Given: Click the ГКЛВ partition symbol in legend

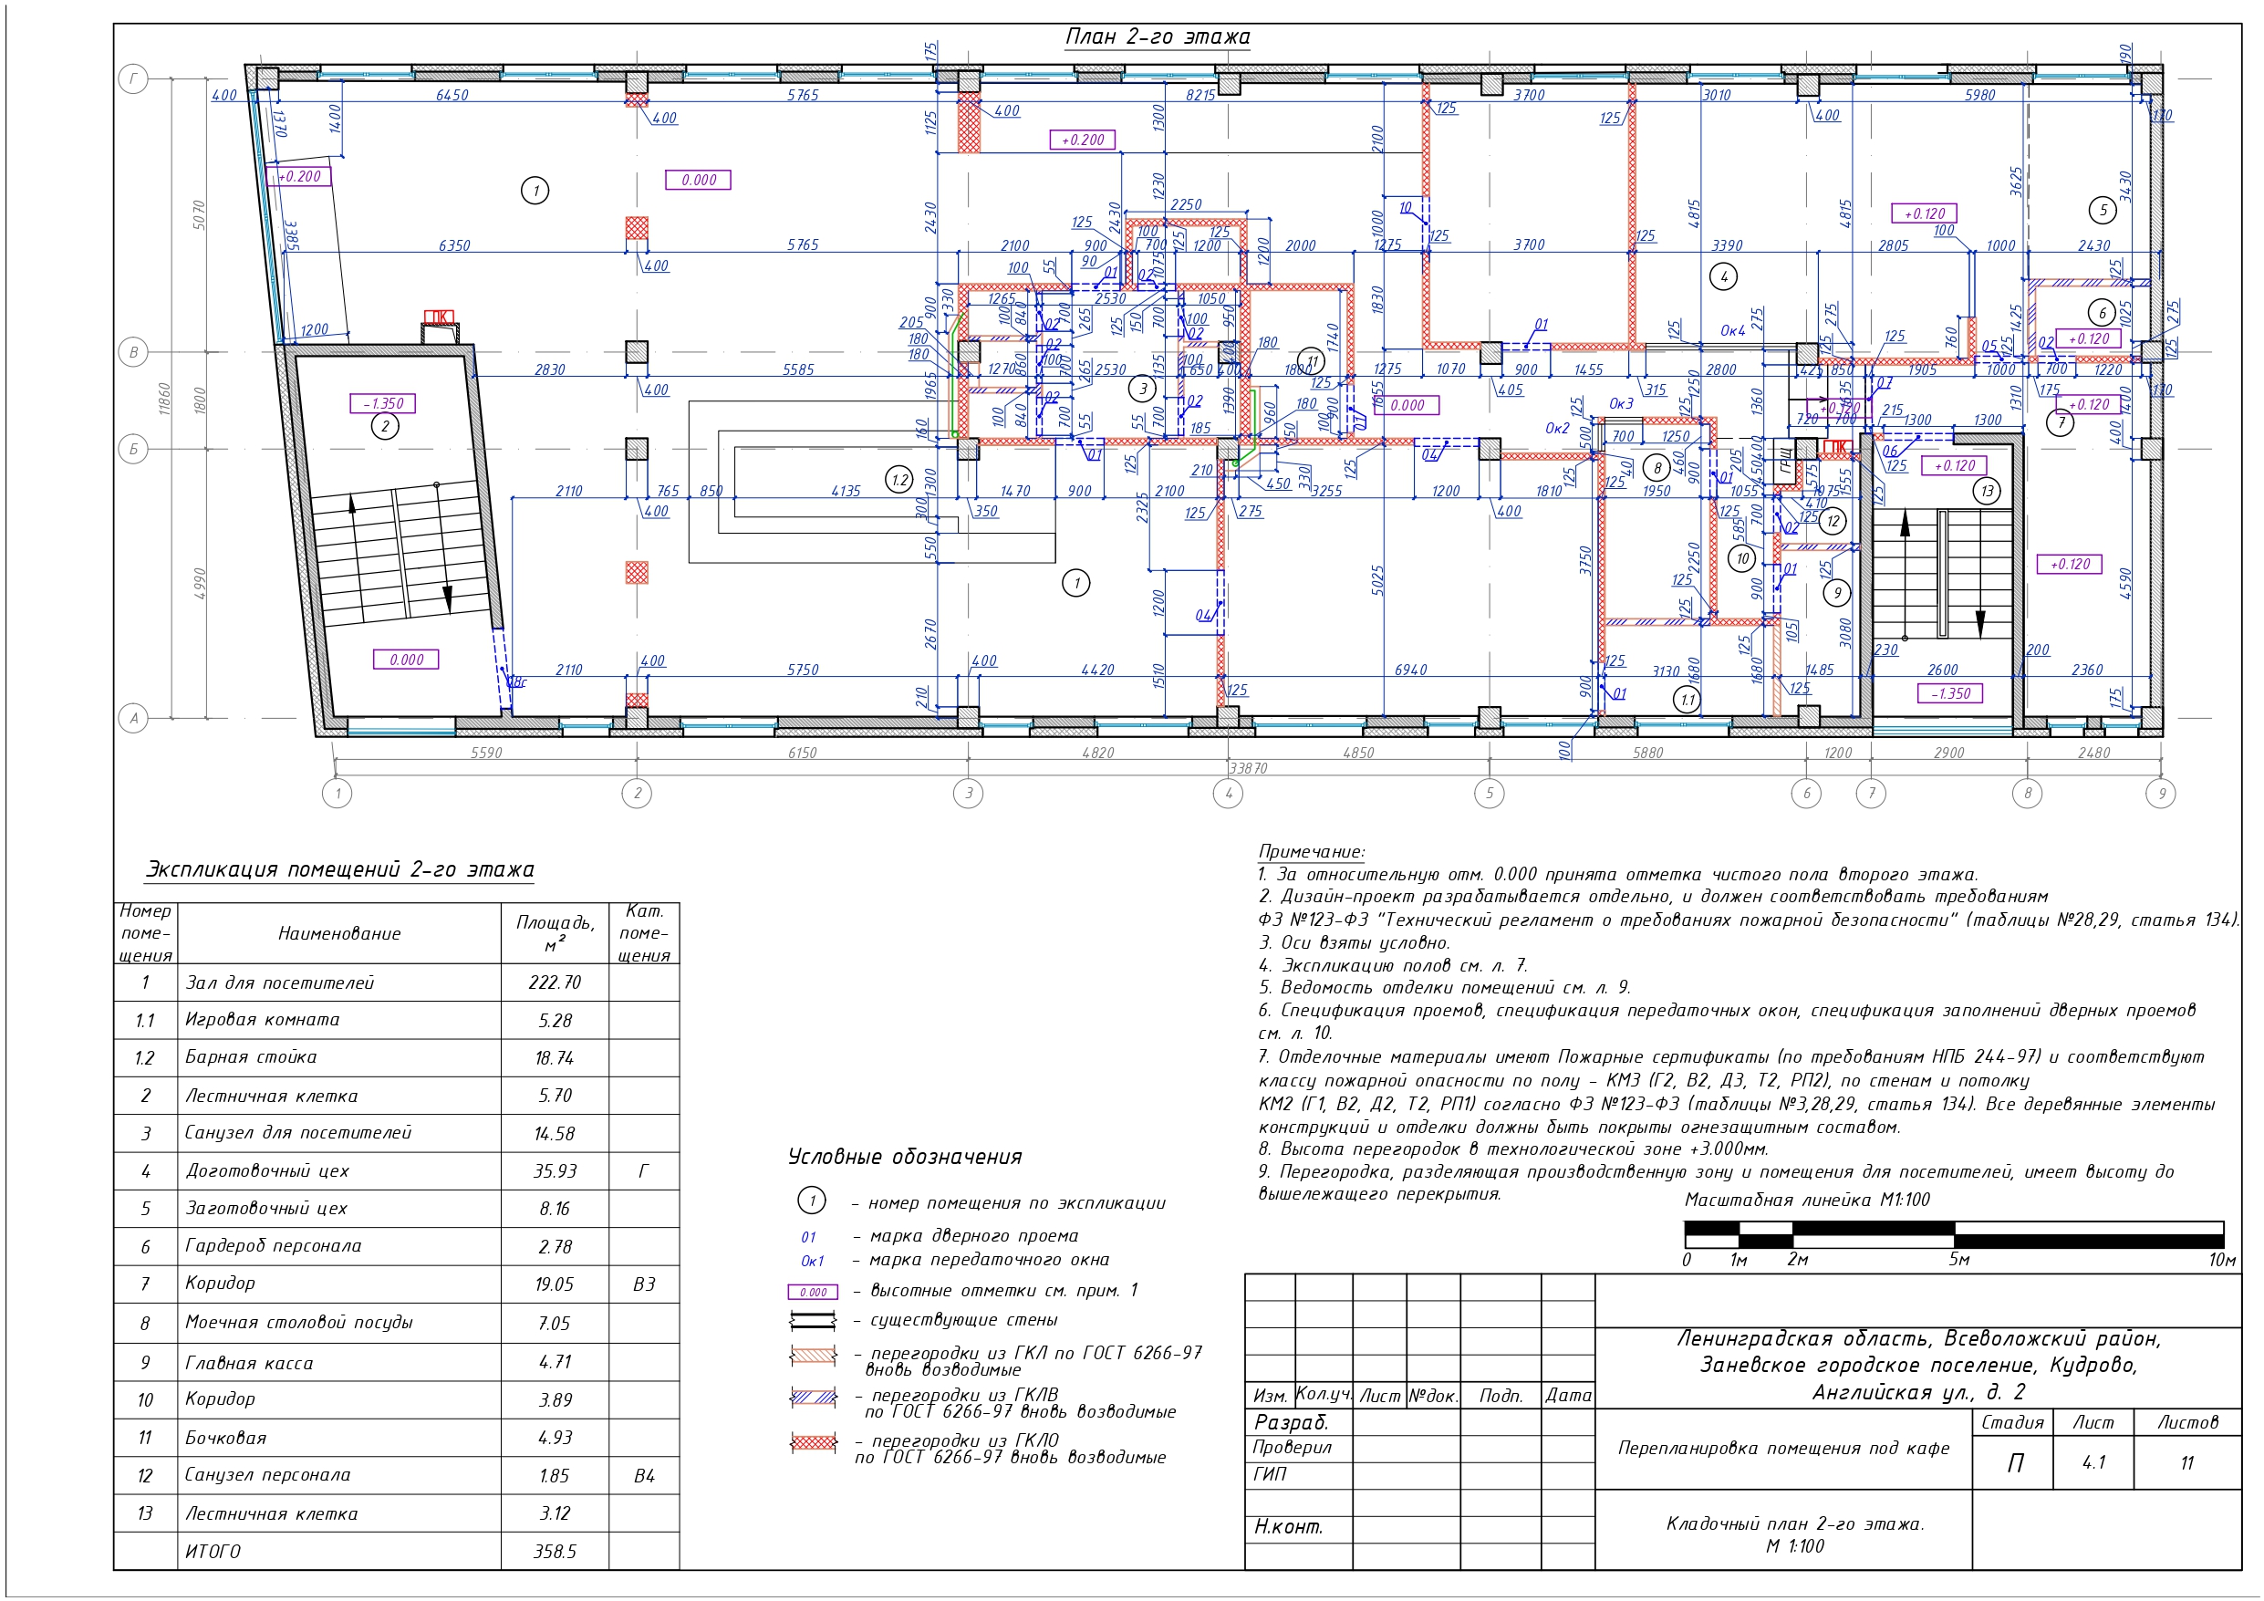Looking at the screenshot, I should [x=813, y=1398].
